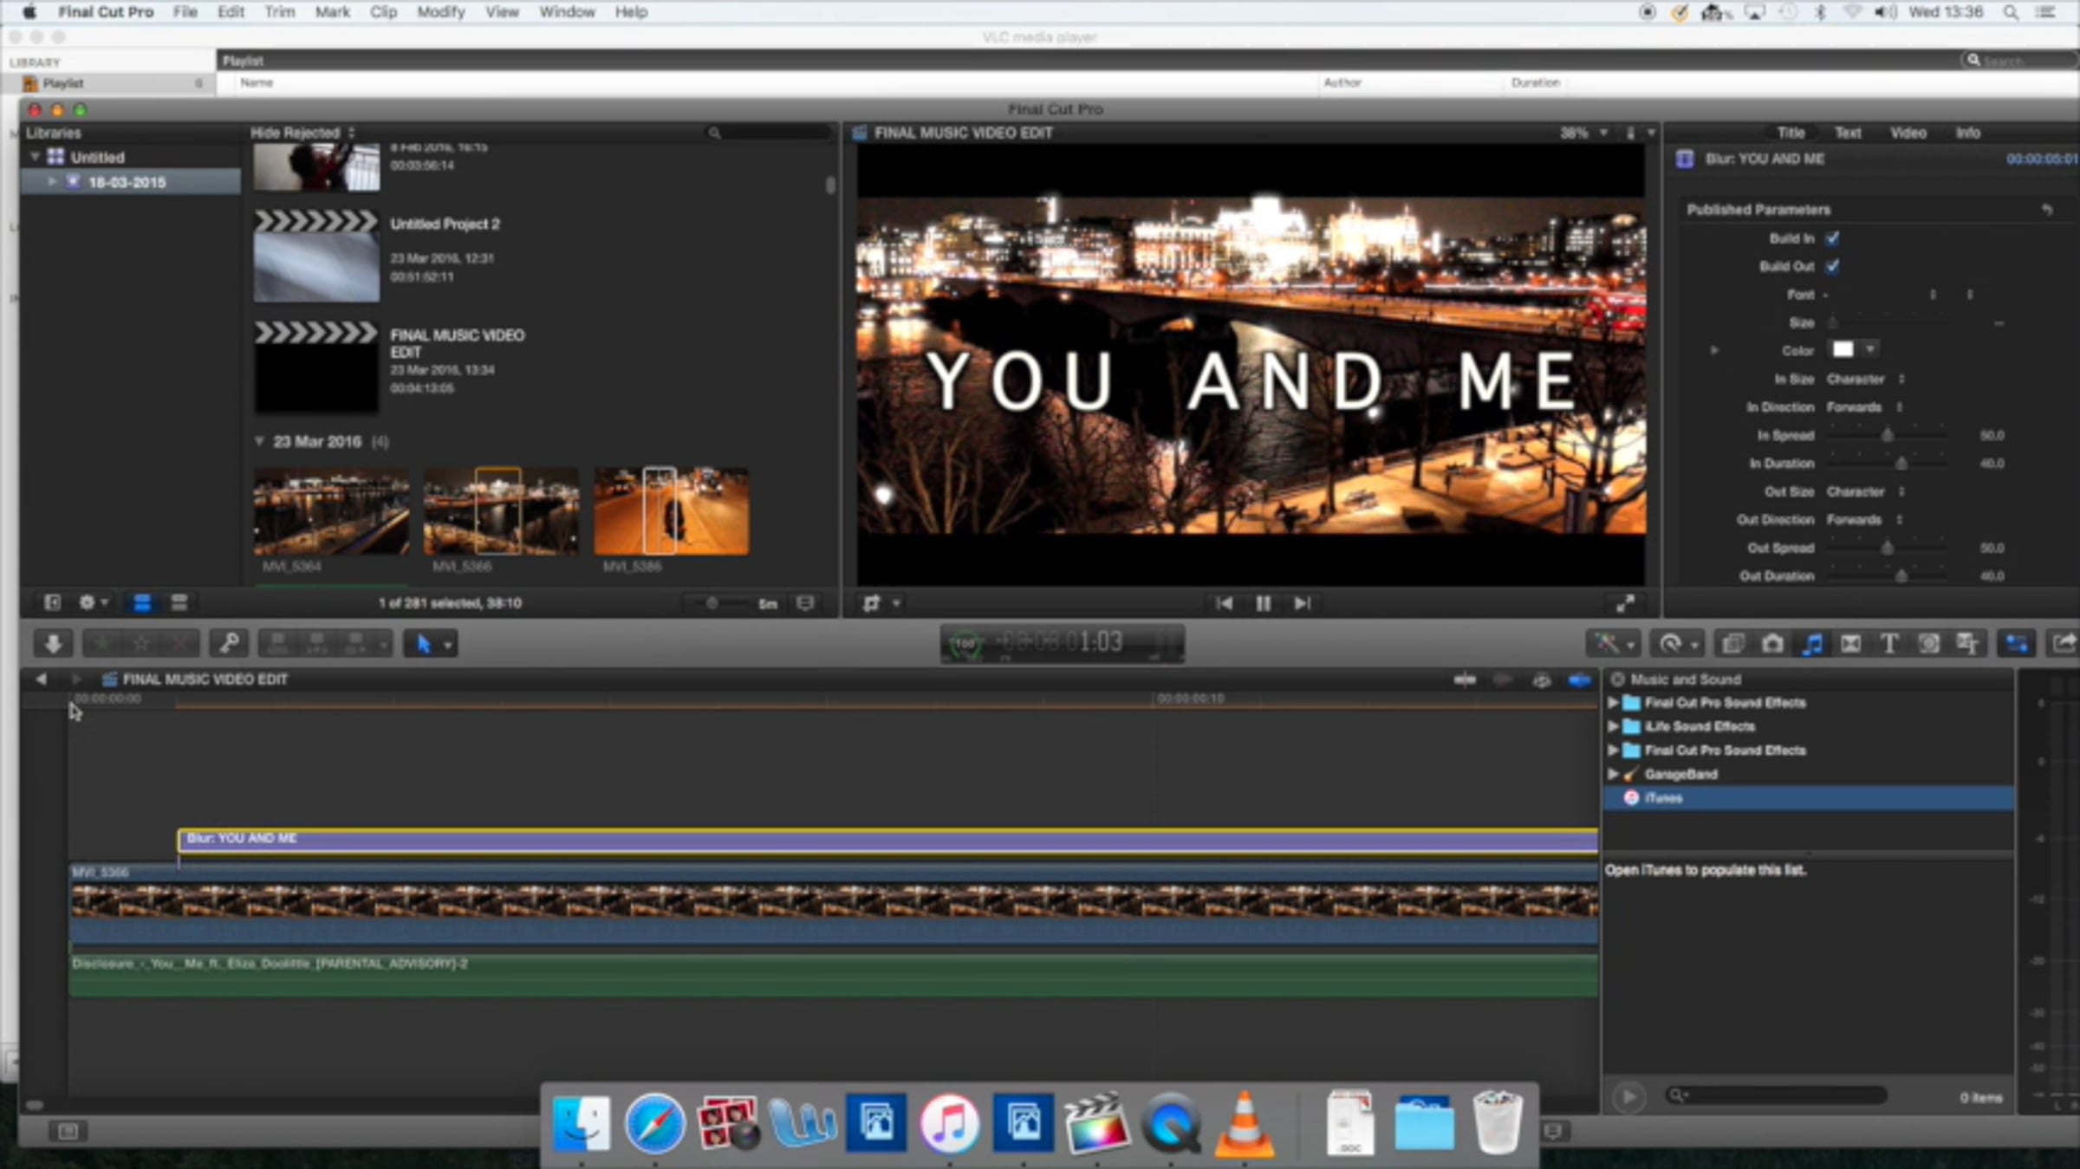2080x1169 pixels.
Task: Uncheck the Build In checkbox
Action: pos(1832,238)
